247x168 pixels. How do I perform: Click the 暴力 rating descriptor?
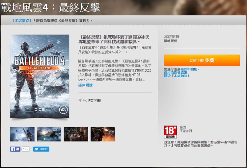pos(183,127)
